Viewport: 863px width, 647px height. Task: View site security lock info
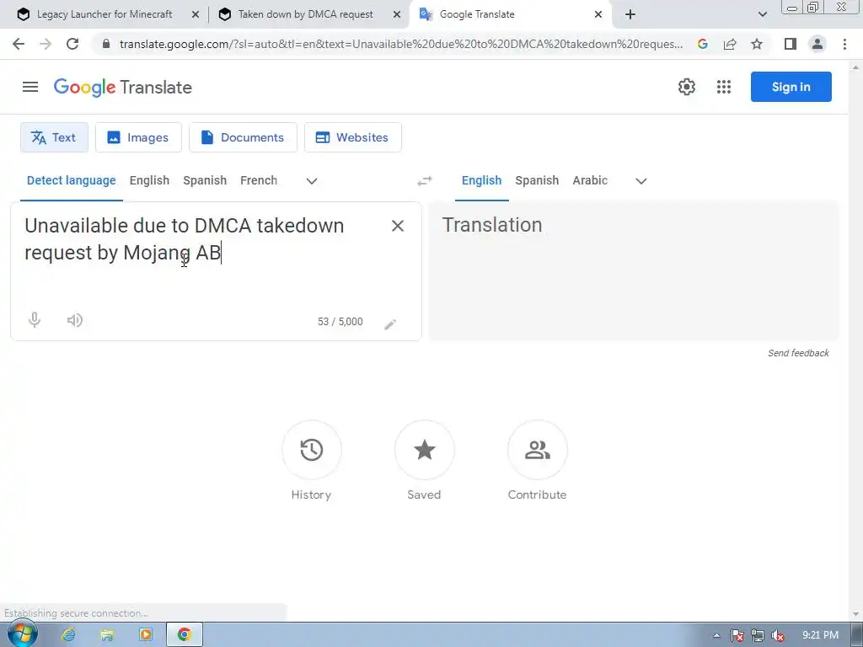[x=106, y=44]
